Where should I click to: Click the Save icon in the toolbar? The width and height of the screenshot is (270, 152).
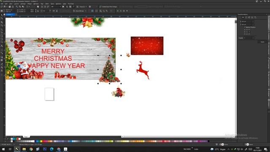(x=10, y=7)
